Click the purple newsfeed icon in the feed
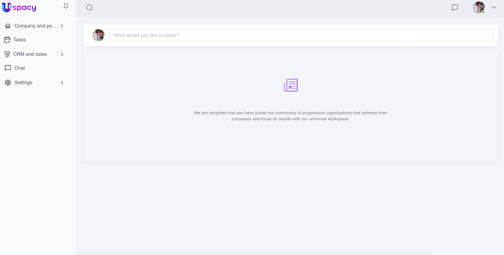This screenshot has width=504, height=255. (290, 85)
